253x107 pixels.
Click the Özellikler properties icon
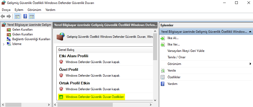tap(163, 77)
